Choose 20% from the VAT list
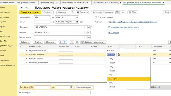This screenshot has width=171, height=96. coord(129,83)
